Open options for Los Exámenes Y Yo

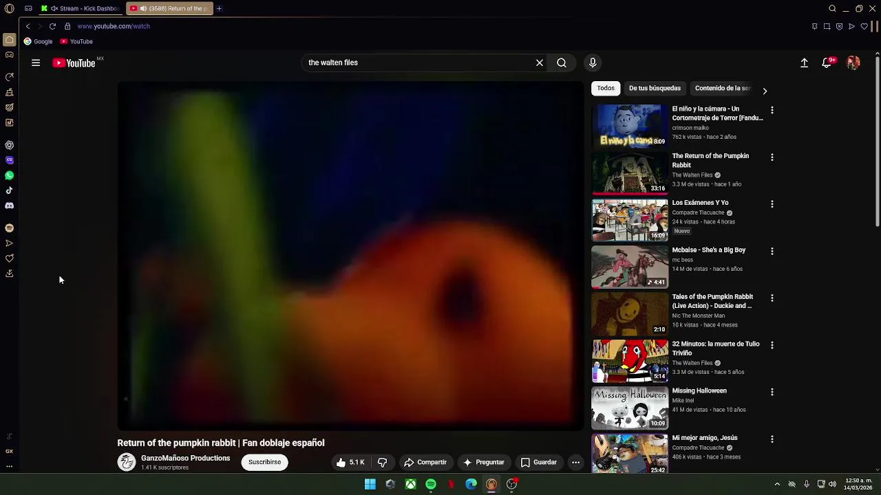coord(772,204)
